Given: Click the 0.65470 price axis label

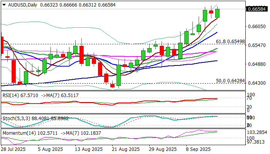Looking at the screenshot, I should pyautogui.click(x=257, y=45).
